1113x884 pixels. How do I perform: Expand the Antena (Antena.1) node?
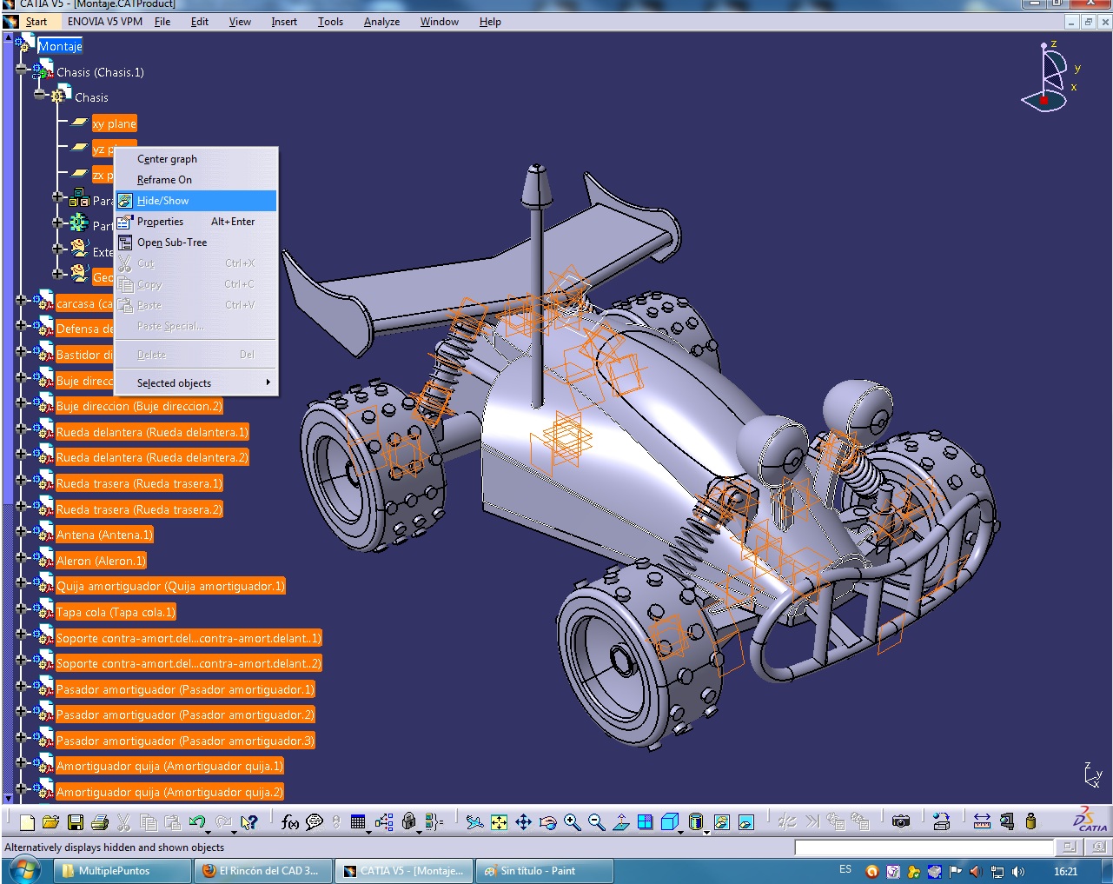21,531
